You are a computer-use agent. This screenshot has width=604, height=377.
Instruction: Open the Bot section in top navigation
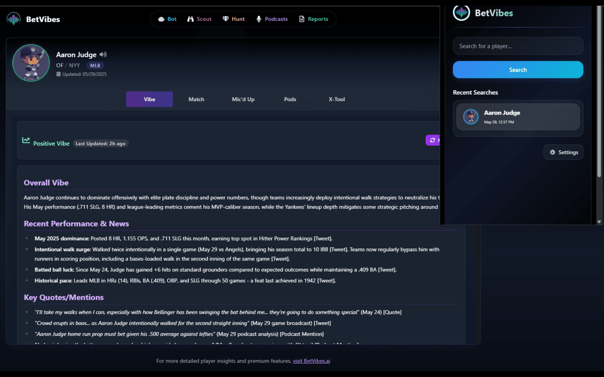point(168,19)
